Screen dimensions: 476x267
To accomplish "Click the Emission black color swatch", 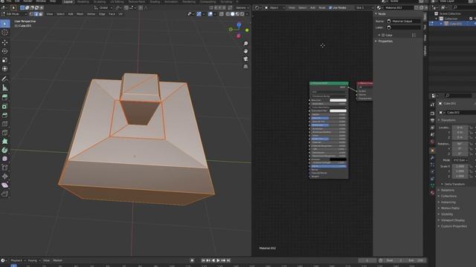I will (338, 159).
